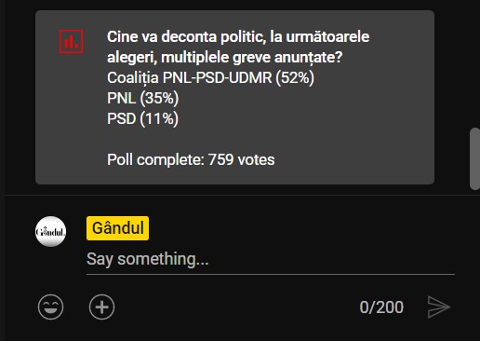Open the emoji picker smiley icon

(x=50, y=307)
